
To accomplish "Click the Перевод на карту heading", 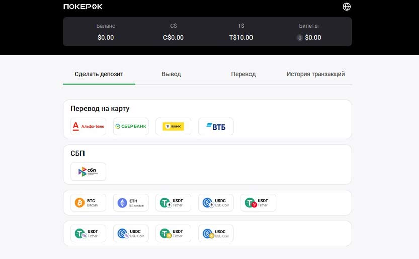I will point(100,109).
